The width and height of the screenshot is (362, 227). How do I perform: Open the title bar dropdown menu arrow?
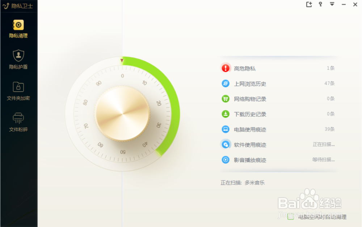(x=332, y=4)
